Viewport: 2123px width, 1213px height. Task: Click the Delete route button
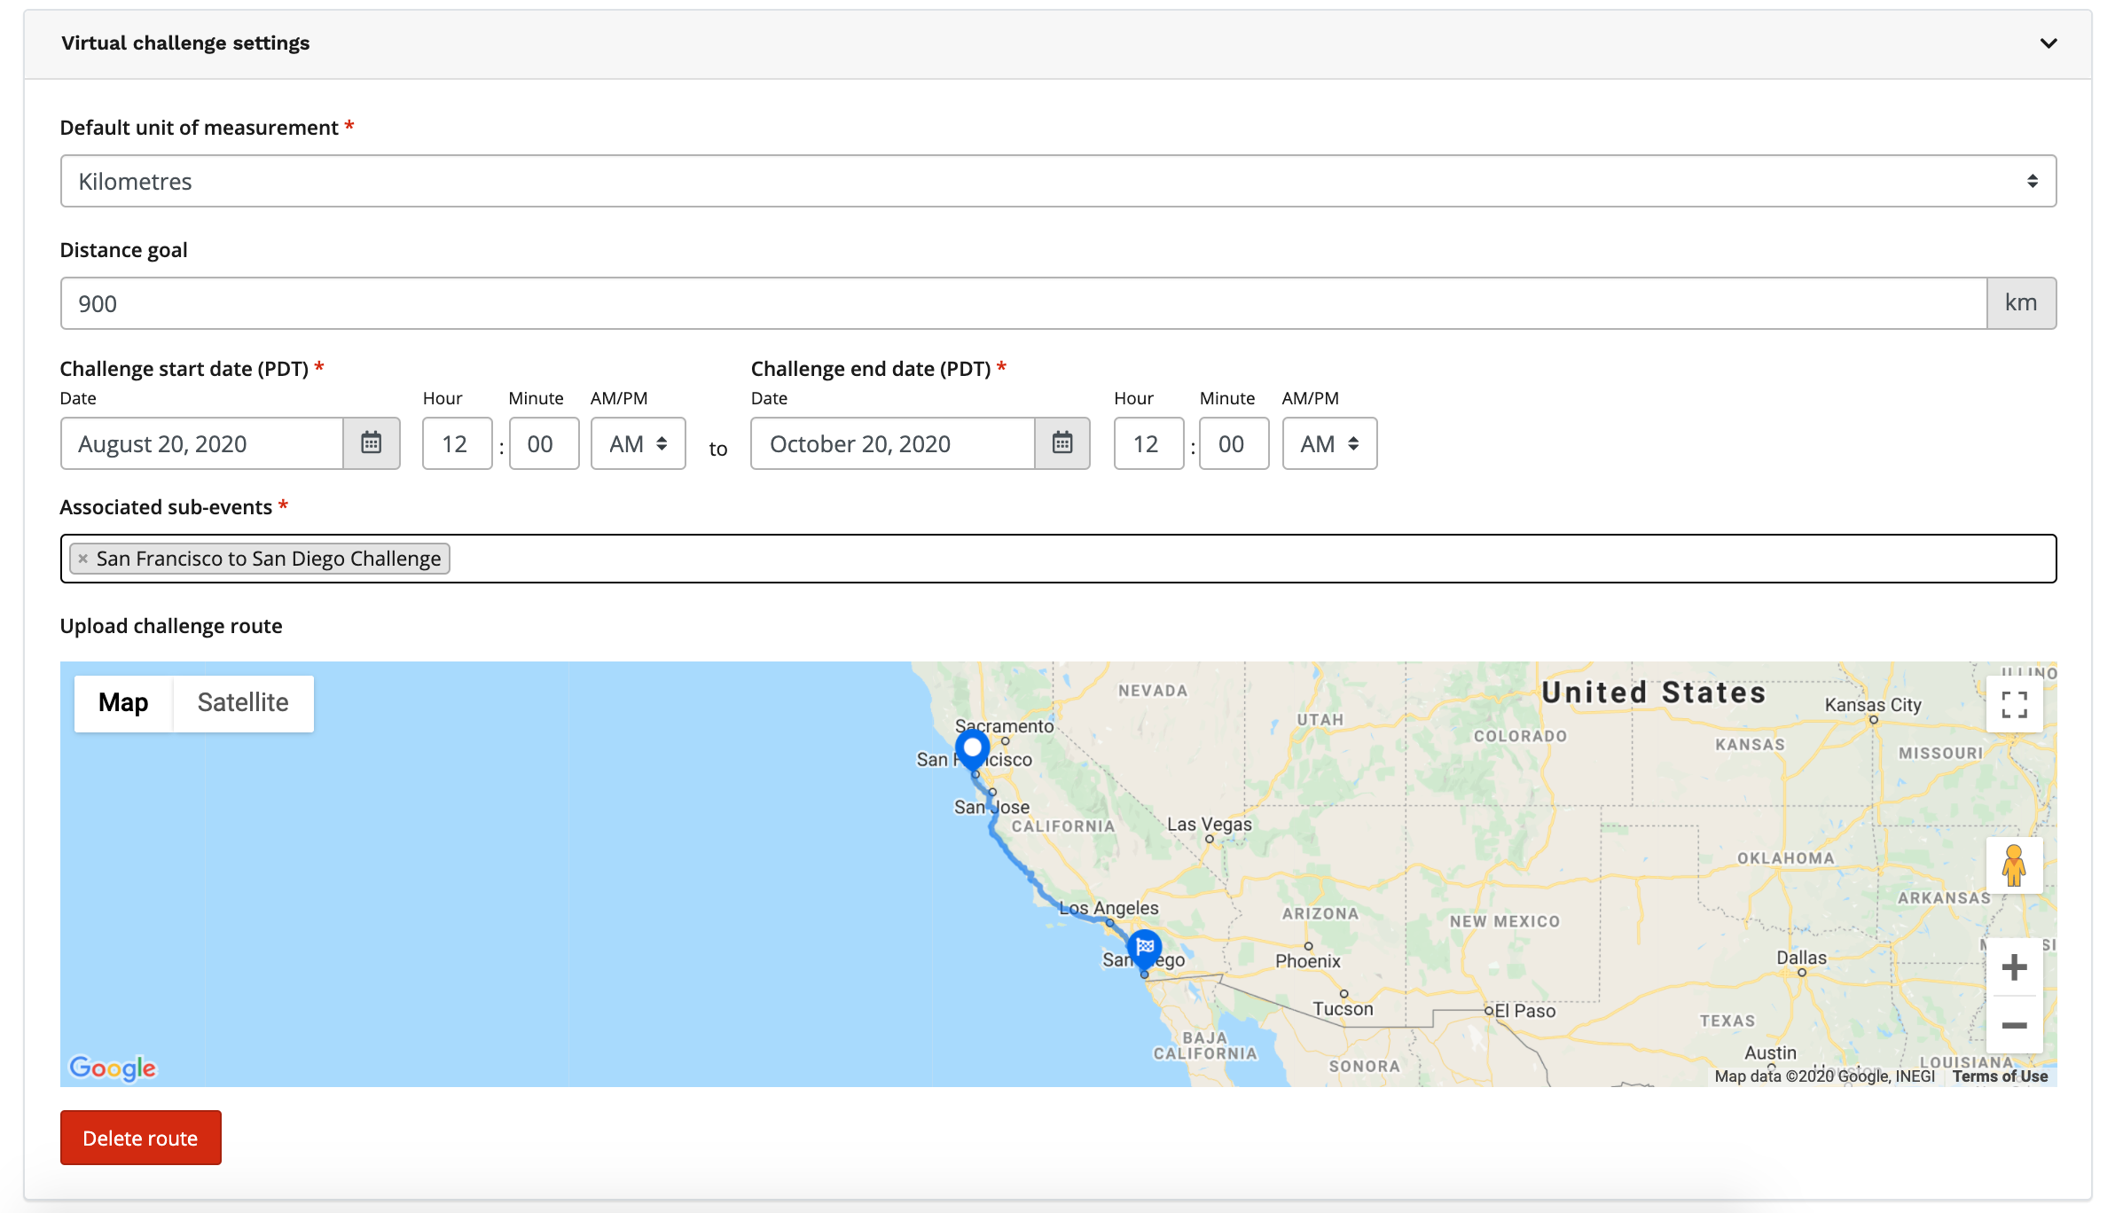[x=140, y=1138]
